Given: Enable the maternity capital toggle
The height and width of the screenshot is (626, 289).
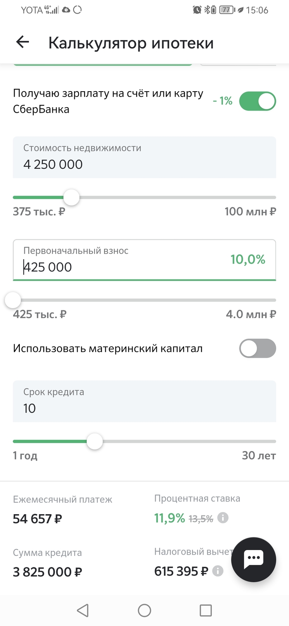Looking at the screenshot, I should [x=258, y=348].
